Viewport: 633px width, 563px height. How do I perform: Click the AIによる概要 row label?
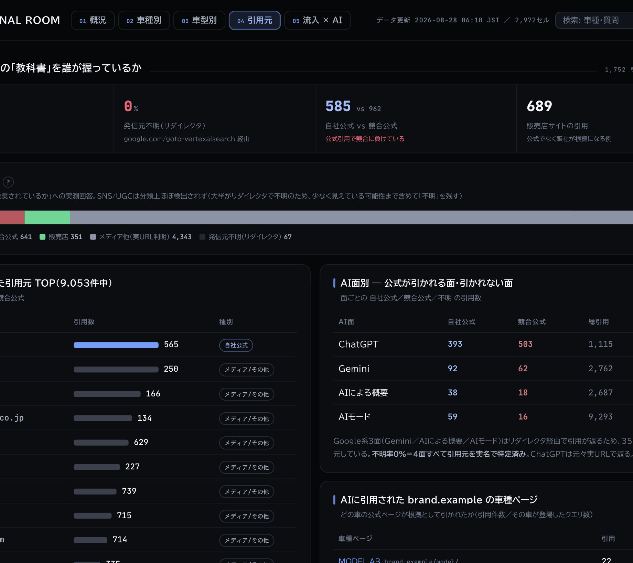click(x=363, y=393)
